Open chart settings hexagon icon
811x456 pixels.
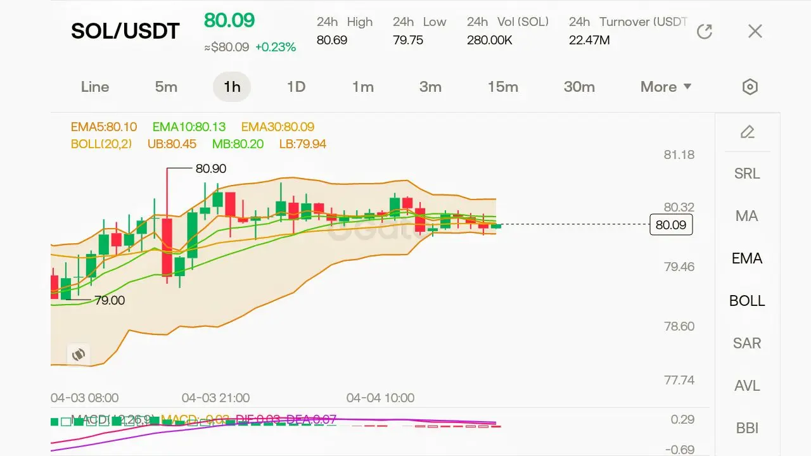(750, 87)
